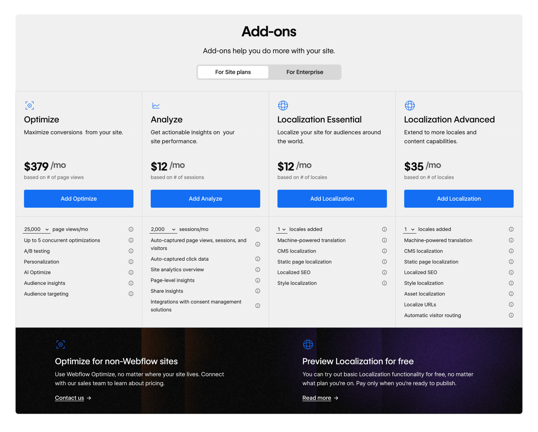Expand the locales added dropdown under Localization Essential
Viewport: 538px width, 432px height.
[282, 229]
